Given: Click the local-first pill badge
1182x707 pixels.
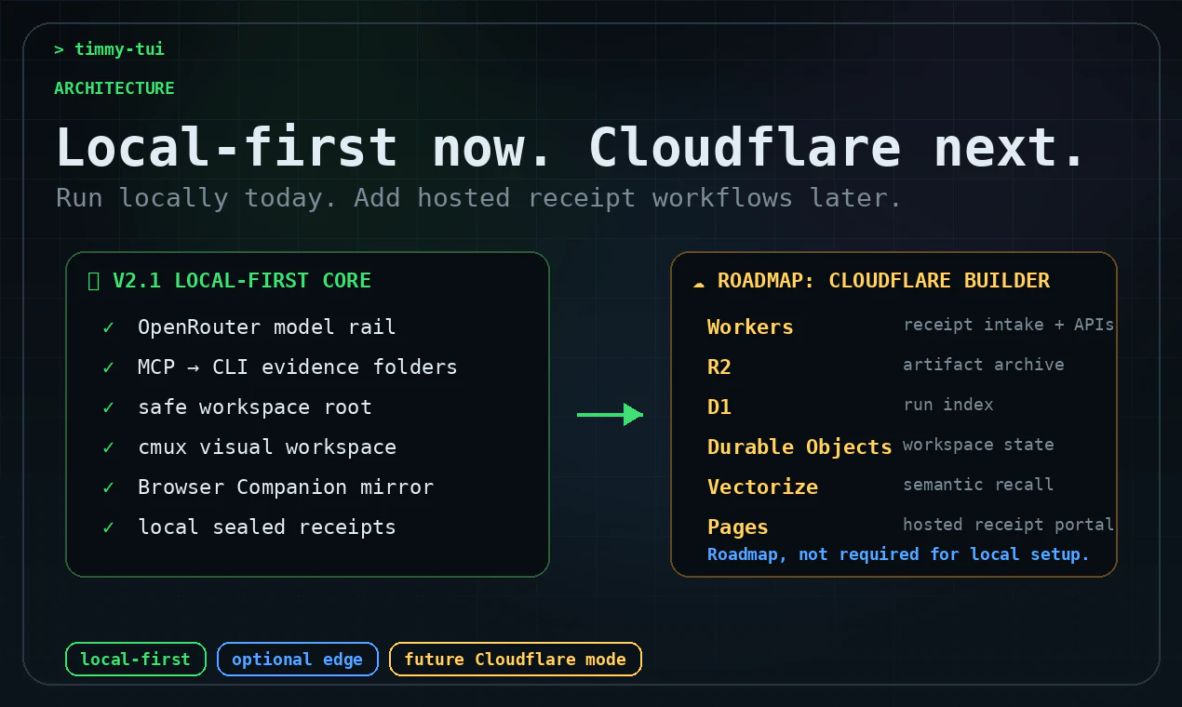Looking at the screenshot, I should coord(136,660).
